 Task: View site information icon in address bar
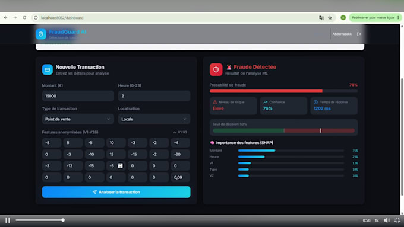coord(36,18)
